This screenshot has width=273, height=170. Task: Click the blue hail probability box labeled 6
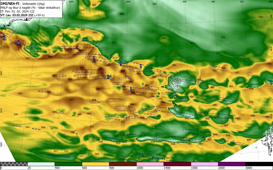19,42
